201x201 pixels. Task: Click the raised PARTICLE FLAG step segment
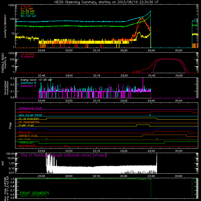(x=164, y=135)
